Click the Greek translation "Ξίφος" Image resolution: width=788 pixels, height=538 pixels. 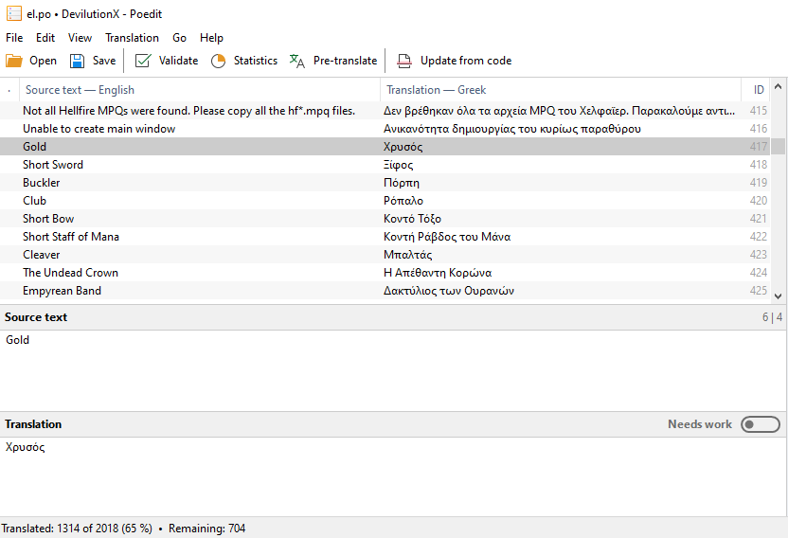pyautogui.click(x=398, y=165)
